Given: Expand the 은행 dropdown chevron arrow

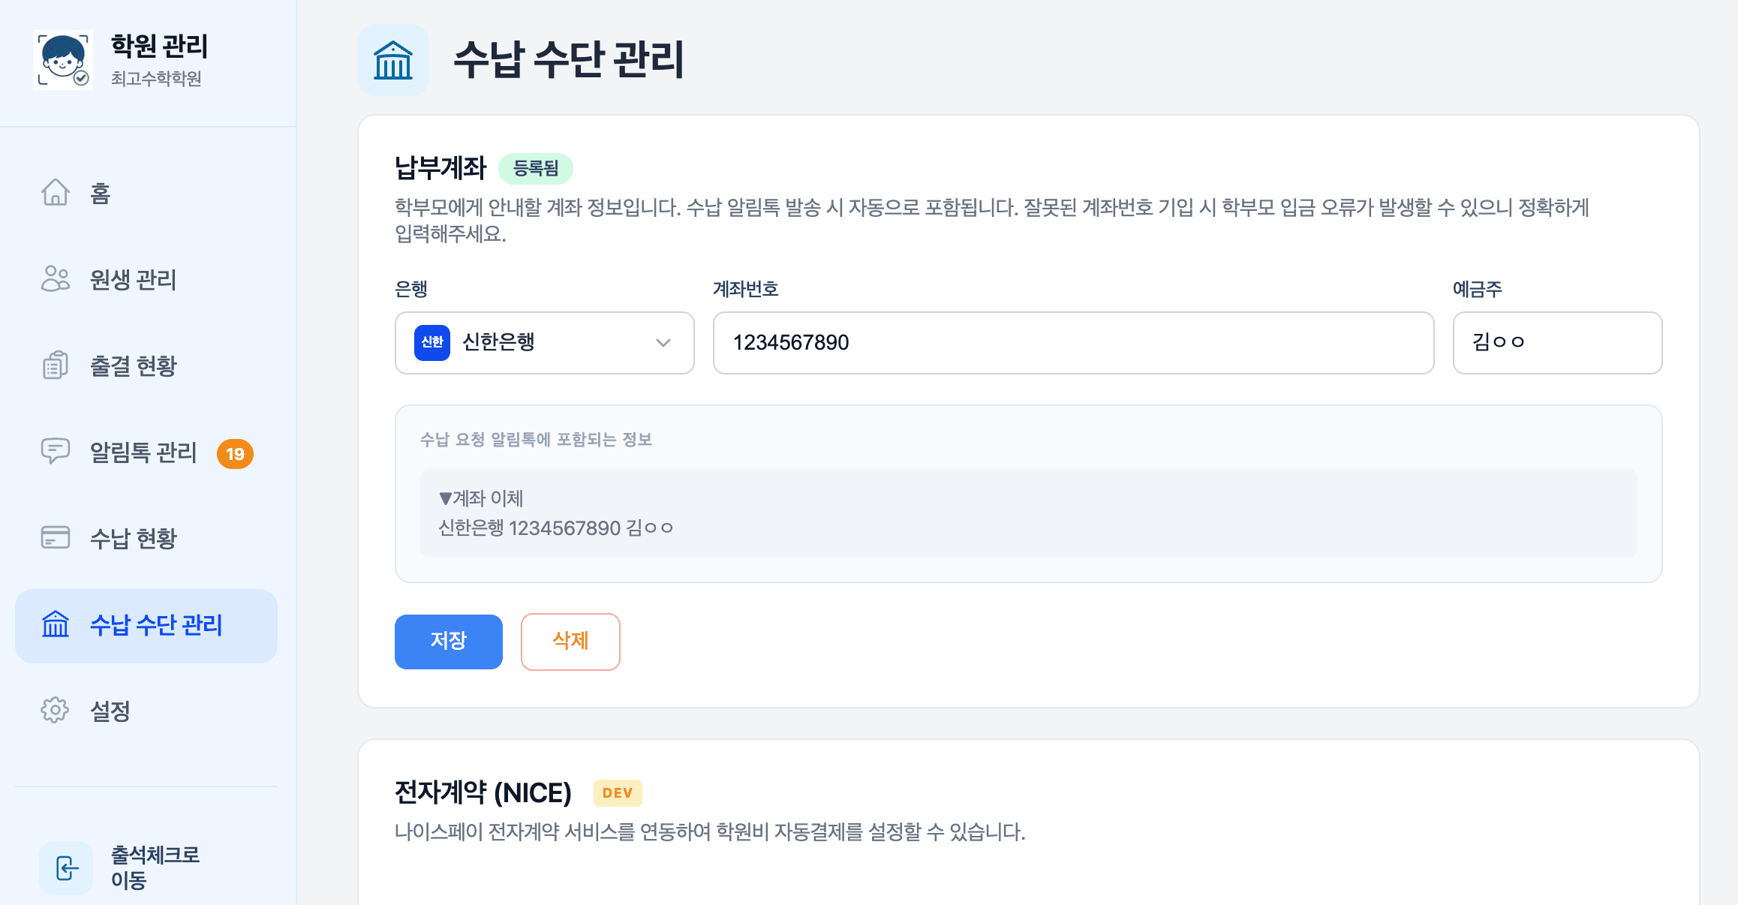Looking at the screenshot, I should [x=663, y=343].
